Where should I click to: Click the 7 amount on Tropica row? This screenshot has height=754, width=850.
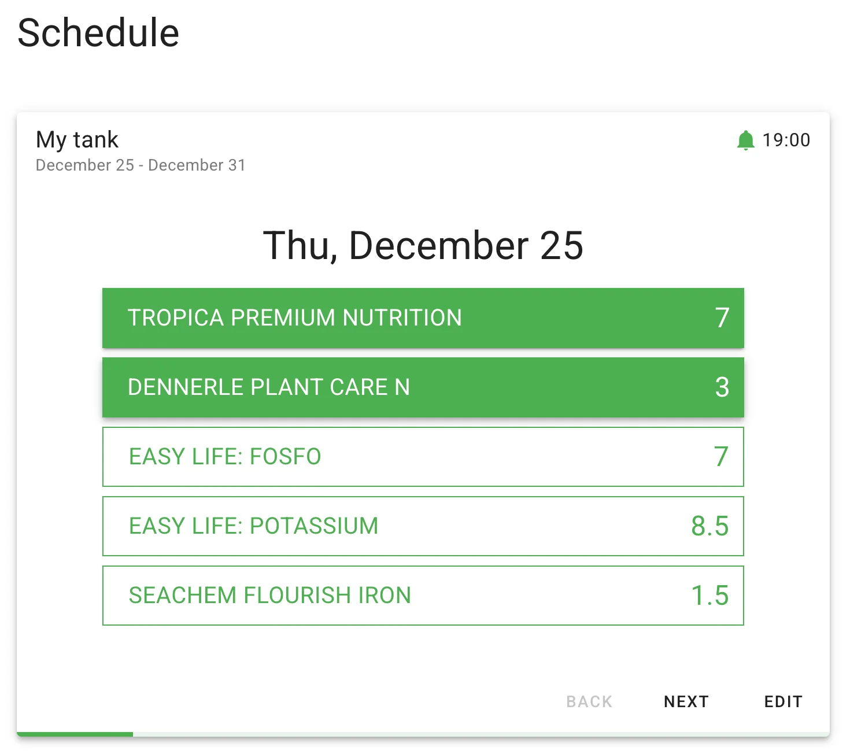coord(722,318)
